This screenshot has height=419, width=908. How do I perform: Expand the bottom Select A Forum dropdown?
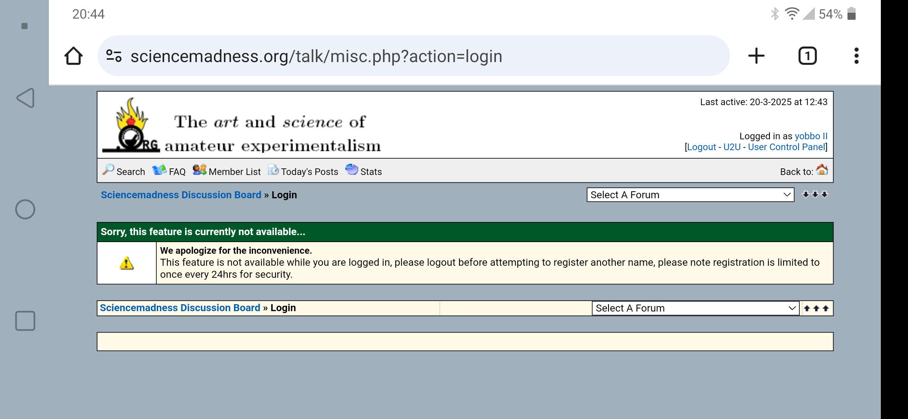695,308
